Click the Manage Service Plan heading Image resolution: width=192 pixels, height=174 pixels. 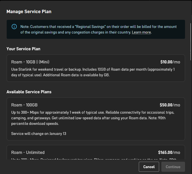pyautogui.click(x=29, y=12)
